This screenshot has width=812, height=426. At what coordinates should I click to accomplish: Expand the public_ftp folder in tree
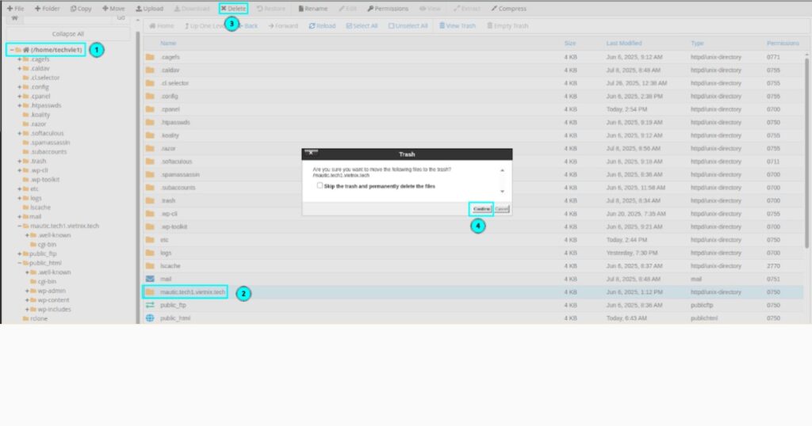click(x=19, y=254)
